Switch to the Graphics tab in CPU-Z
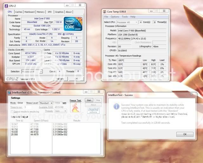Image resolution: width=203 pixels, height=163 pixels. [x=59, y=12]
